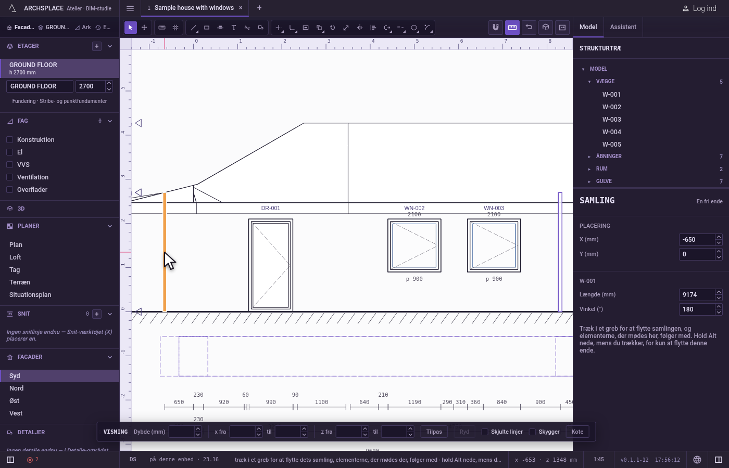Expand the Rum tree node

click(589, 169)
